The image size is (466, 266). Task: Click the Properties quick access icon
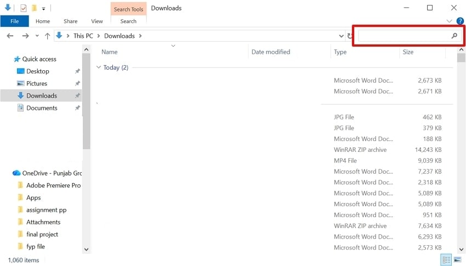tap(24, 8)
